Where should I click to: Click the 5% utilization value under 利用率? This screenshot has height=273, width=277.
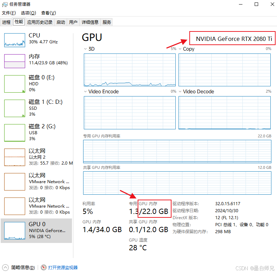tap(88, 211)
